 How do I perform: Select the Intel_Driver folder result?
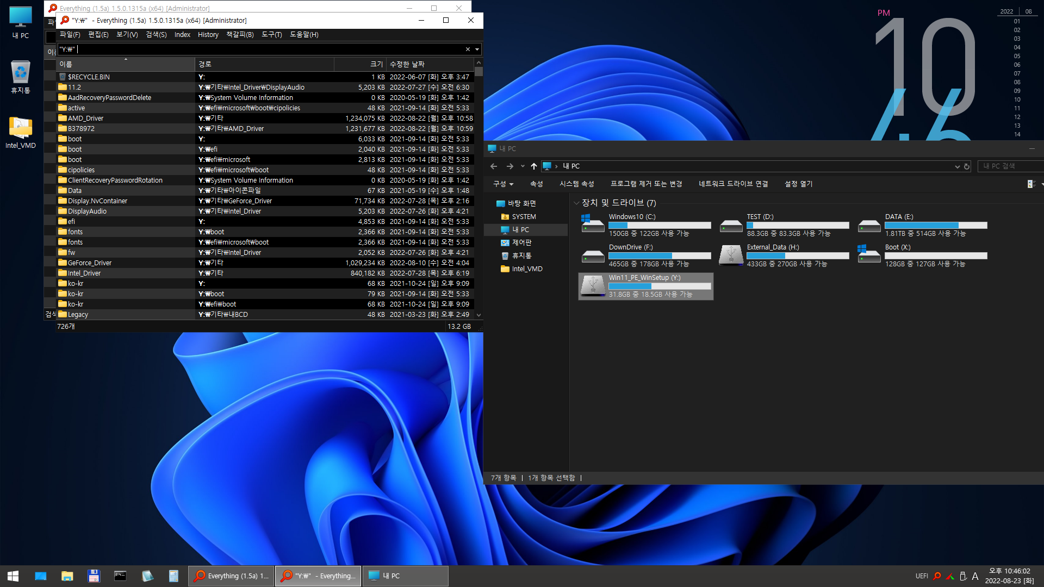[265, 273]
